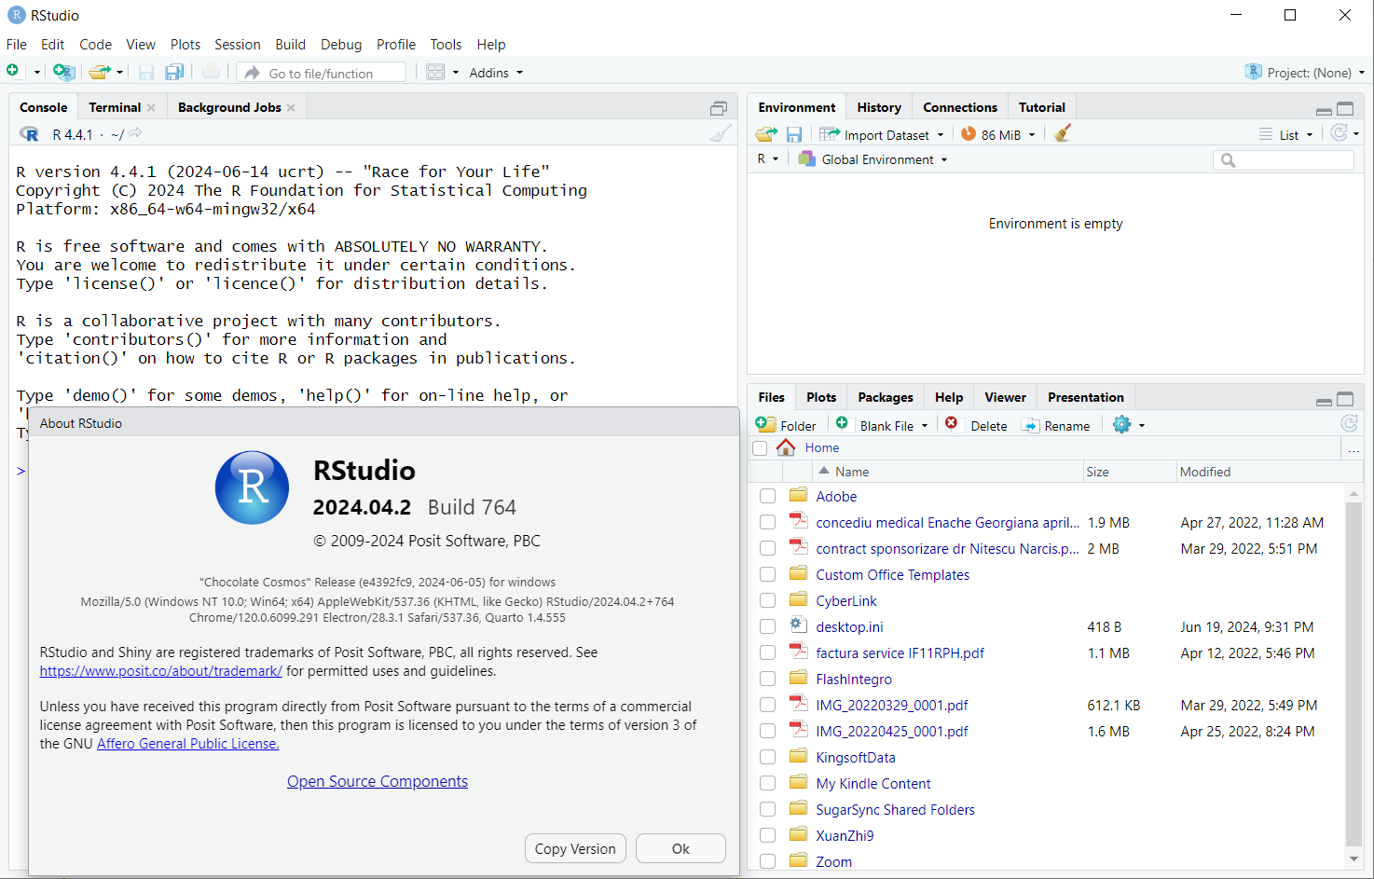This screenshot has width=1374, height=879.
Task: Switch to the Terminal tab
Action: tap(115, 107)
